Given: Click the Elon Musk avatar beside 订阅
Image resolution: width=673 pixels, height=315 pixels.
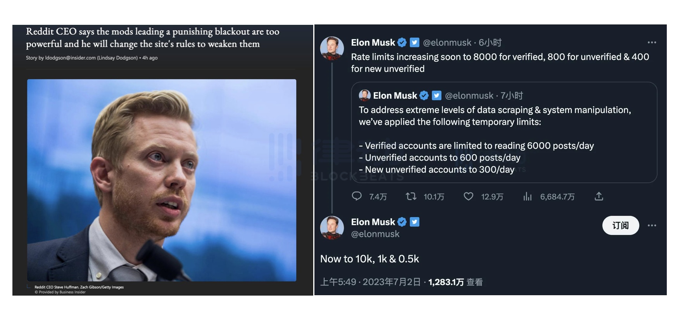Looking at the screenshot, I should coord(332,228).
